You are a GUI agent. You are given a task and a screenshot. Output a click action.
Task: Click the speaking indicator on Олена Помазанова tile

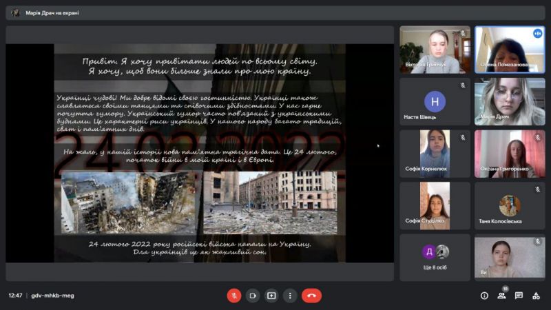click(x=537, y=34)
